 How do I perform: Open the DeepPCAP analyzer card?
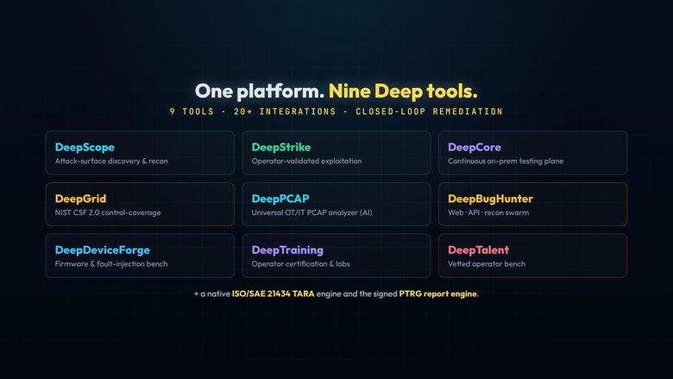tap(336, 205)
